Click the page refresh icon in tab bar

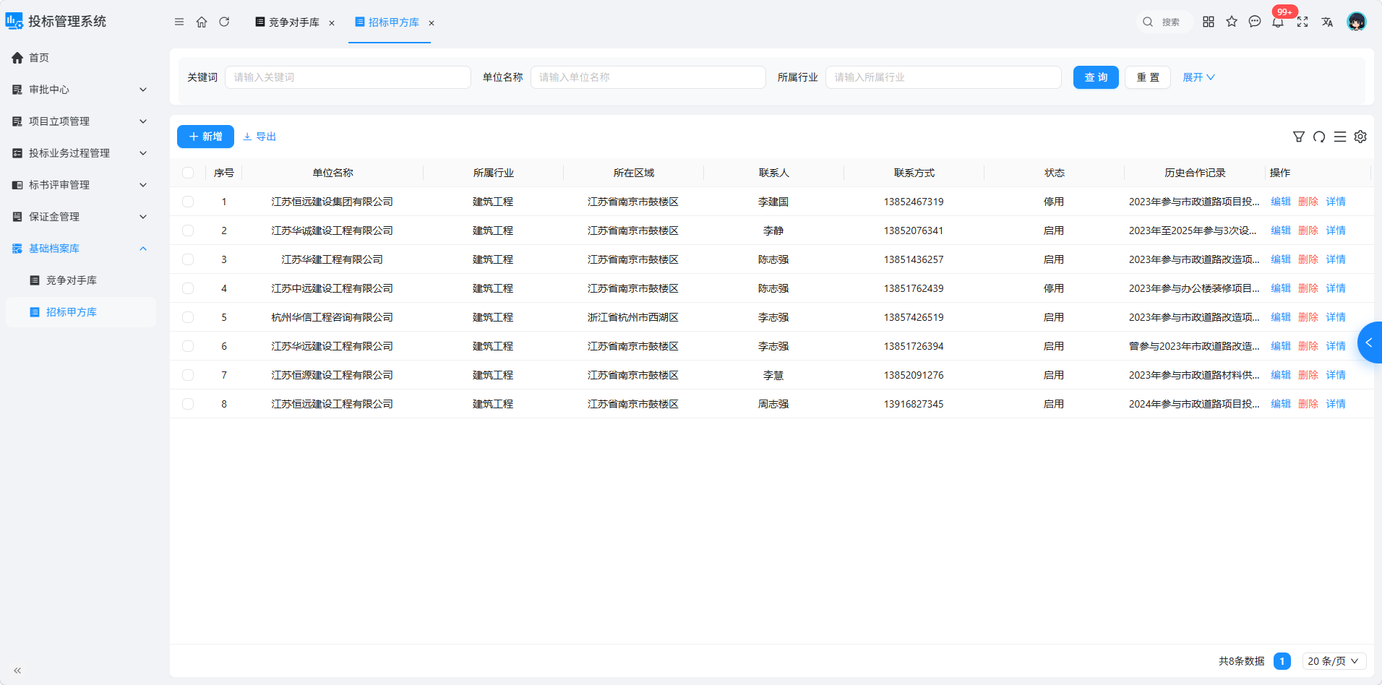coord(224,22)
